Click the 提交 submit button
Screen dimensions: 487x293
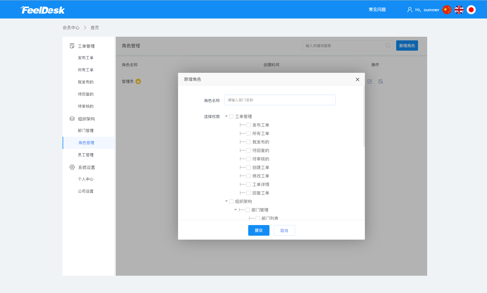click(259, 231)
